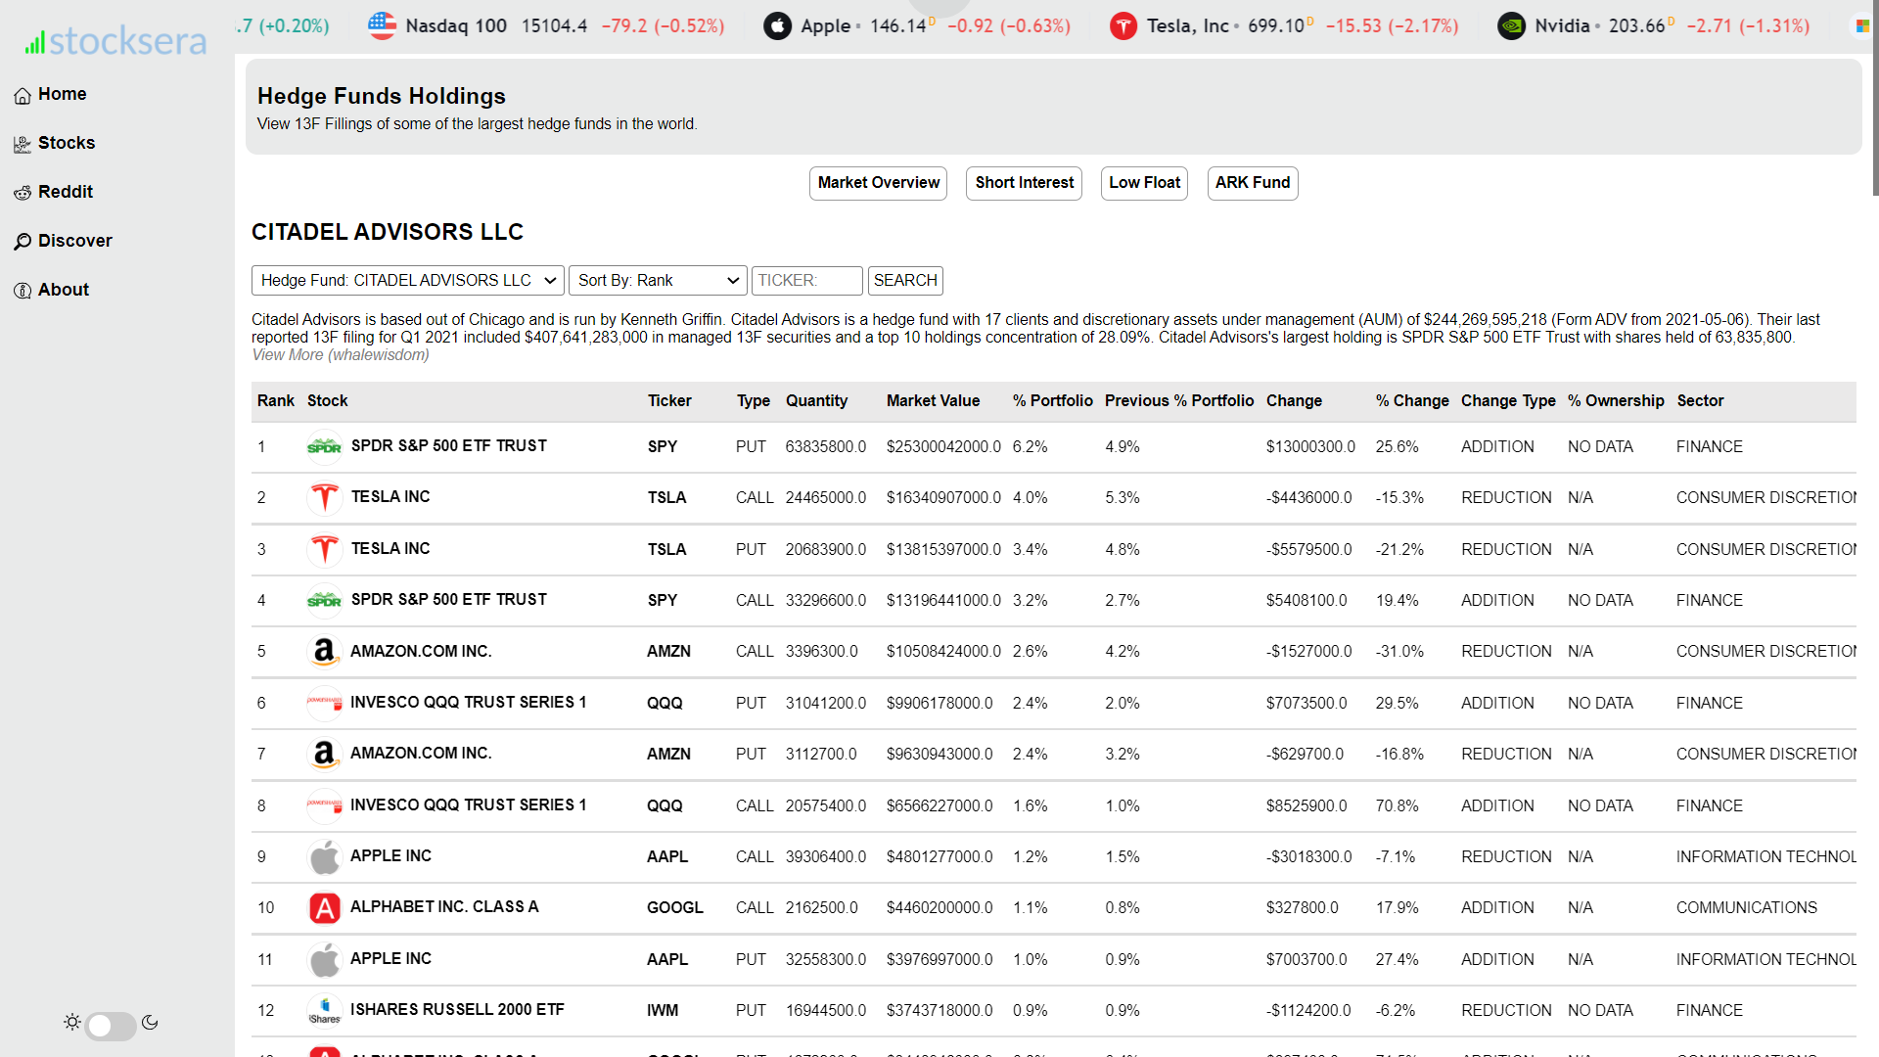1879x1057 pixels.
Task: Focus the TICKER input field
Action: 806,281
